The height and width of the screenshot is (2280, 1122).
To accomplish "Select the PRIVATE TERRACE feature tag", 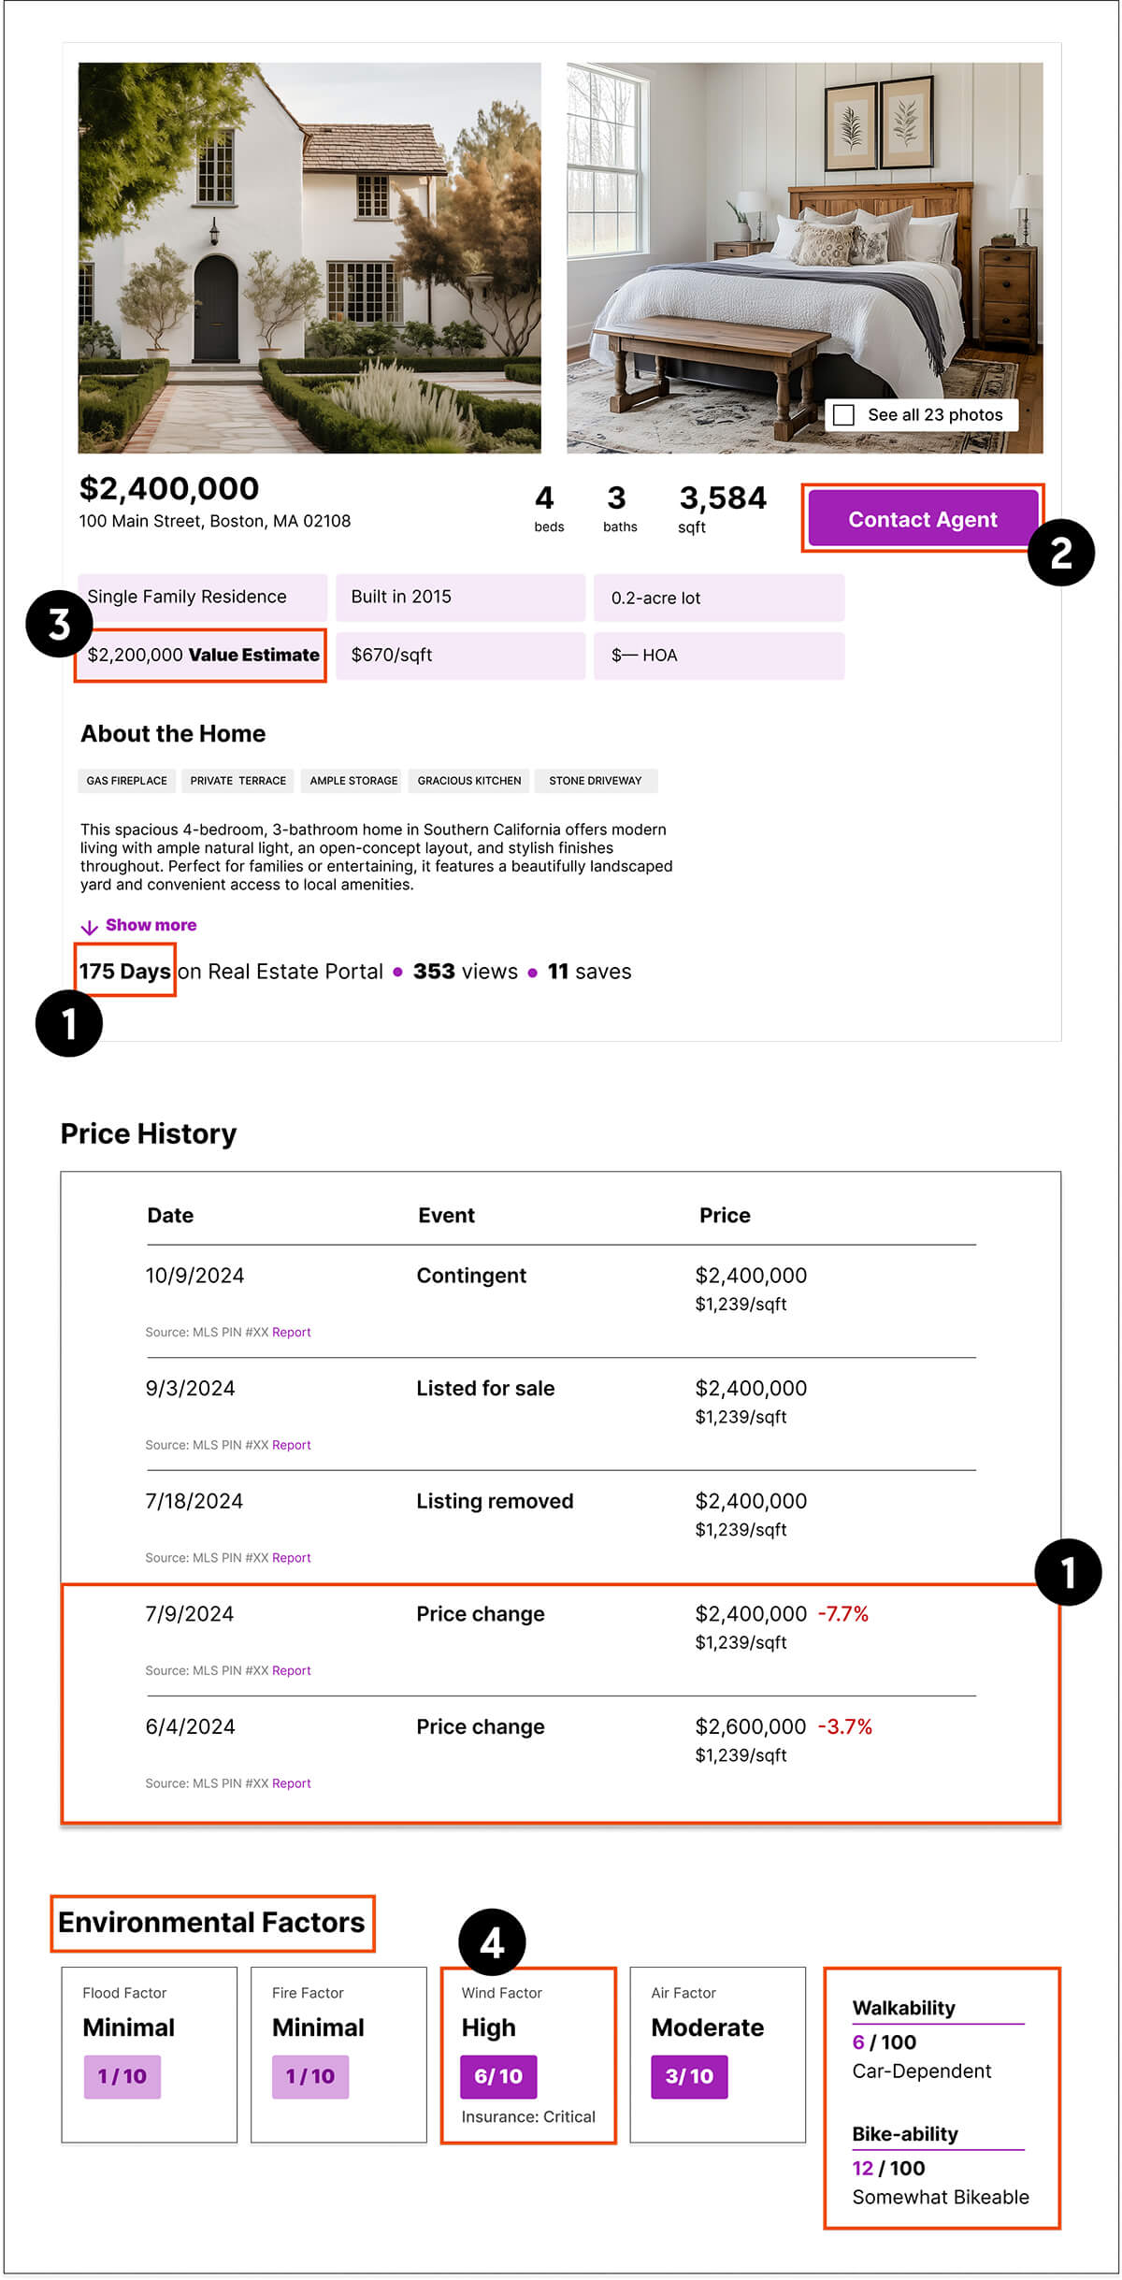I will (x=237, y=781).
